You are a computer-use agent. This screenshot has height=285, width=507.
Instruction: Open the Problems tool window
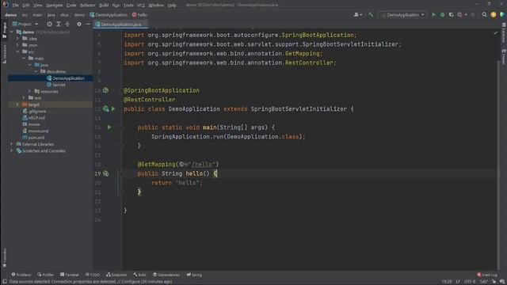tap(21, 275)
